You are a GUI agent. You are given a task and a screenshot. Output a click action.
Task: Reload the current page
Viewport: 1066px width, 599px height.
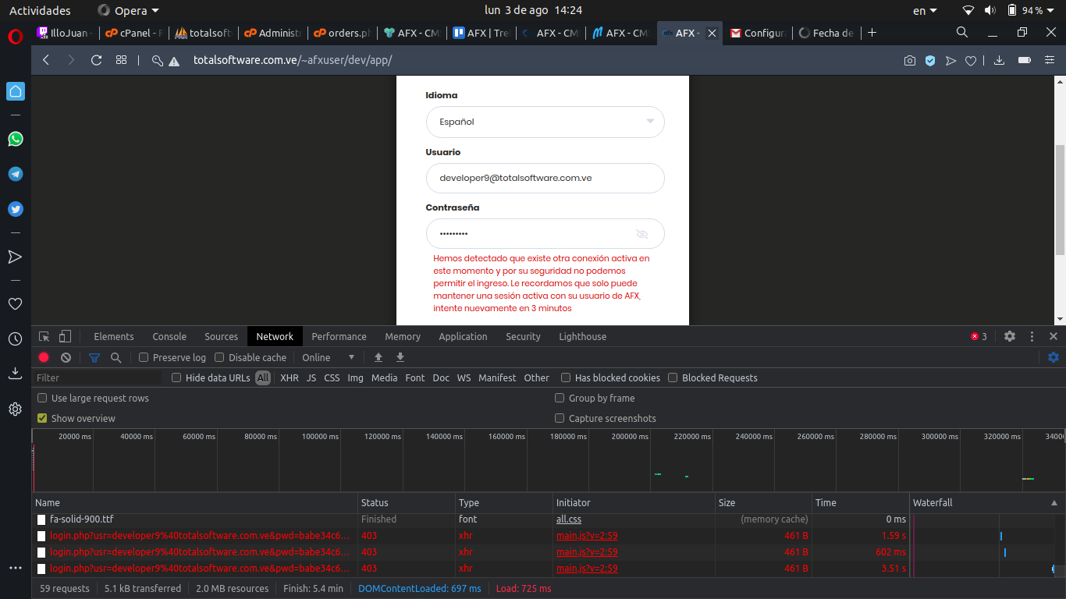tap(97, 60)
